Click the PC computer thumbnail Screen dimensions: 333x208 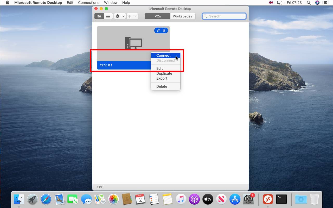[133, 43]
